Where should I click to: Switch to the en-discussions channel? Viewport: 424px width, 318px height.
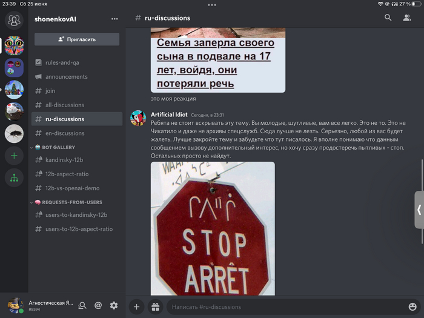(65, 133)
